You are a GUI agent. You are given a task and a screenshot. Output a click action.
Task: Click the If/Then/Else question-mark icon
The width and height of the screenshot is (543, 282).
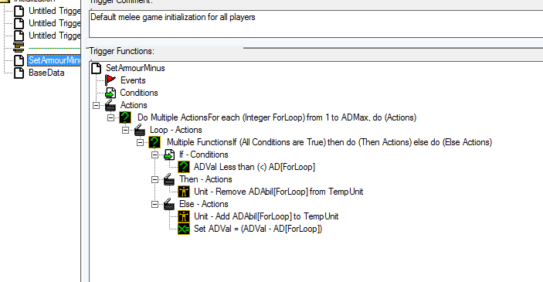click(154, 142)
